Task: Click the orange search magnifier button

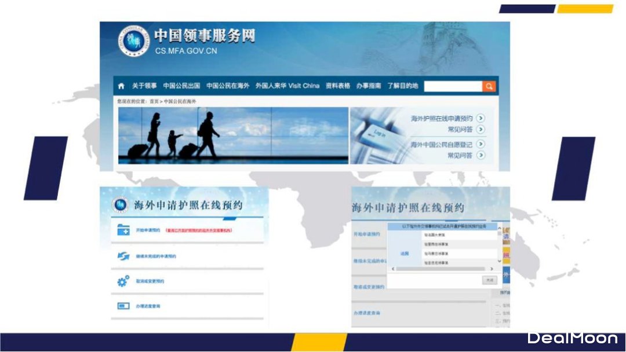Action: pos(489,86)
